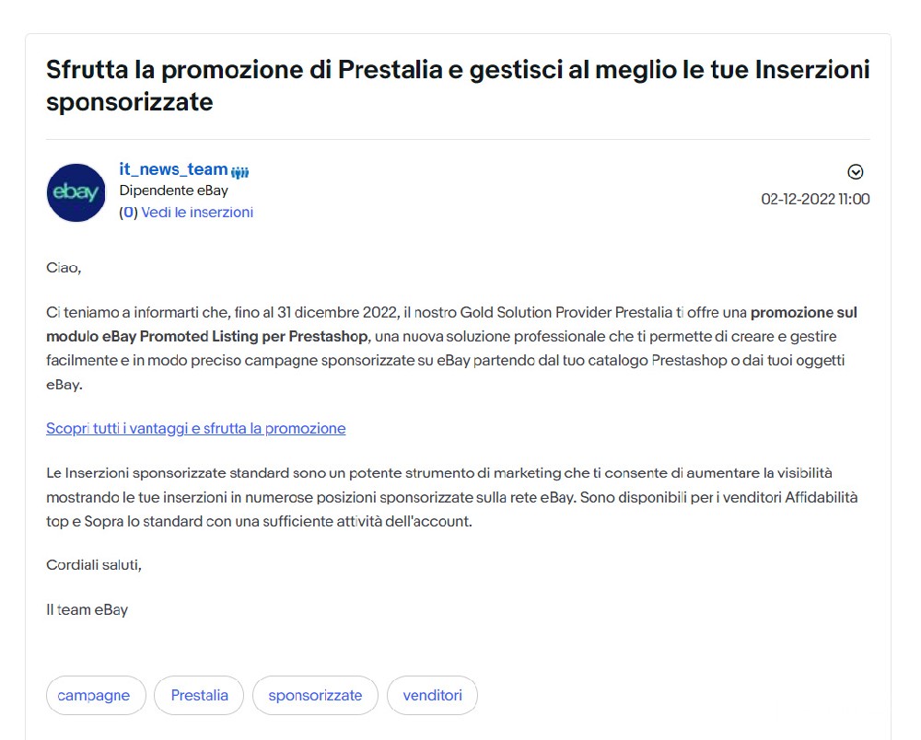Open the it_news_team user profile

click(173, 169)
